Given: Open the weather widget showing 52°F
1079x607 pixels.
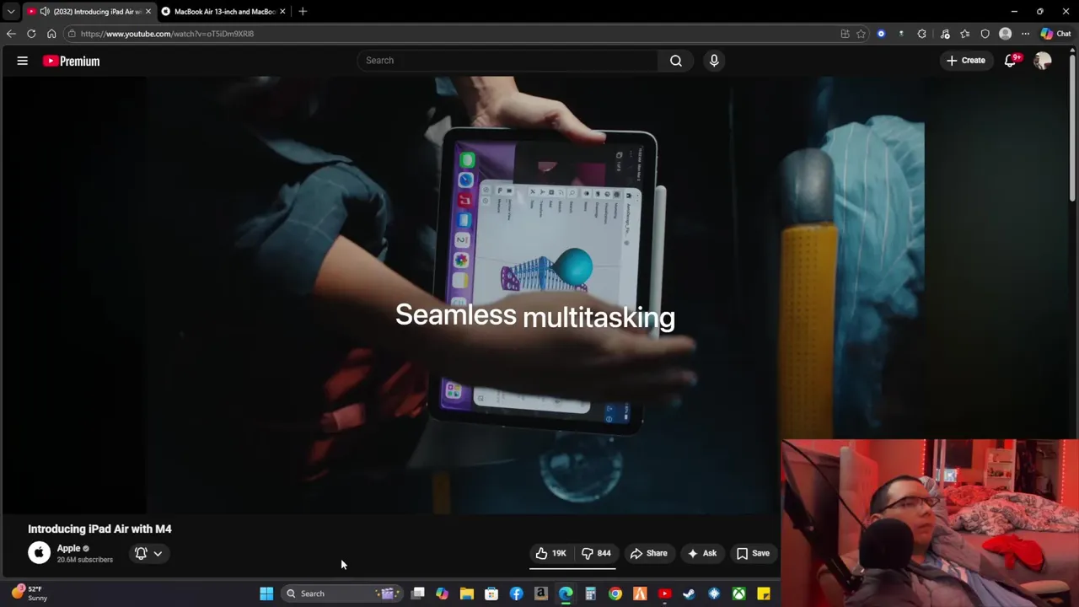Looking at the screenshot, I should (30, 594).
